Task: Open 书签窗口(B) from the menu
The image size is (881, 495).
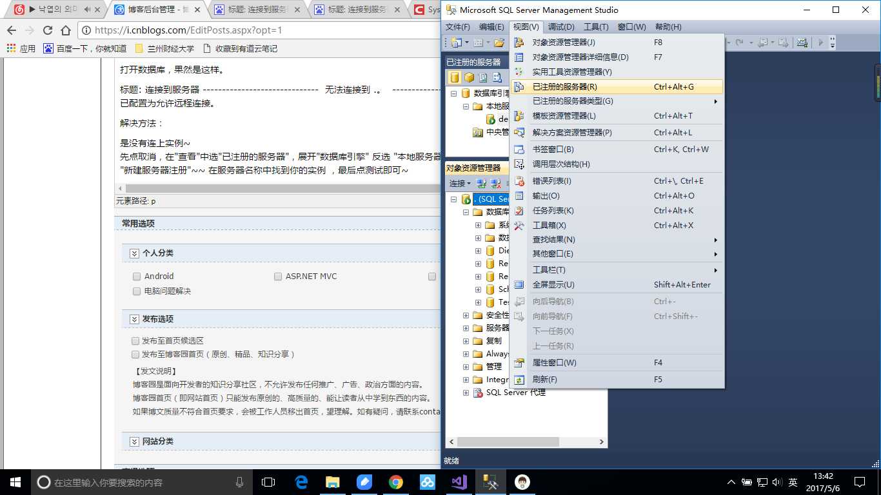Action: (x=617, y=149)
